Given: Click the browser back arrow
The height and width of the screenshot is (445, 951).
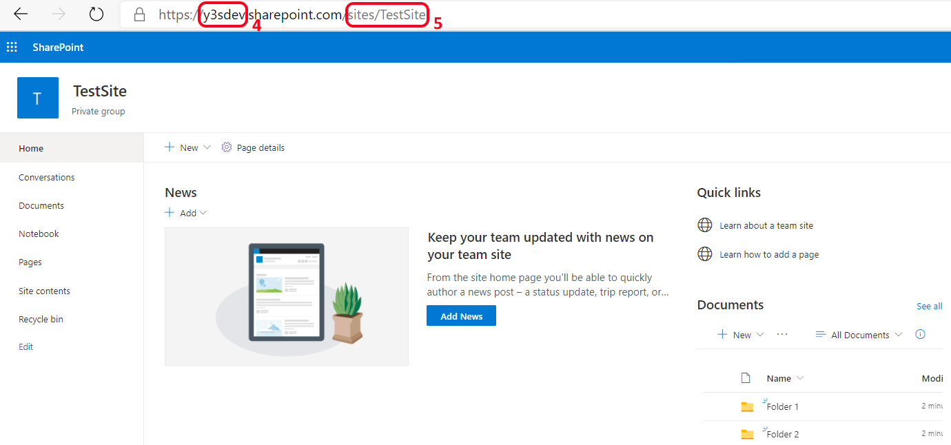Looking at the screenshot, I should [x=21, y=14].
